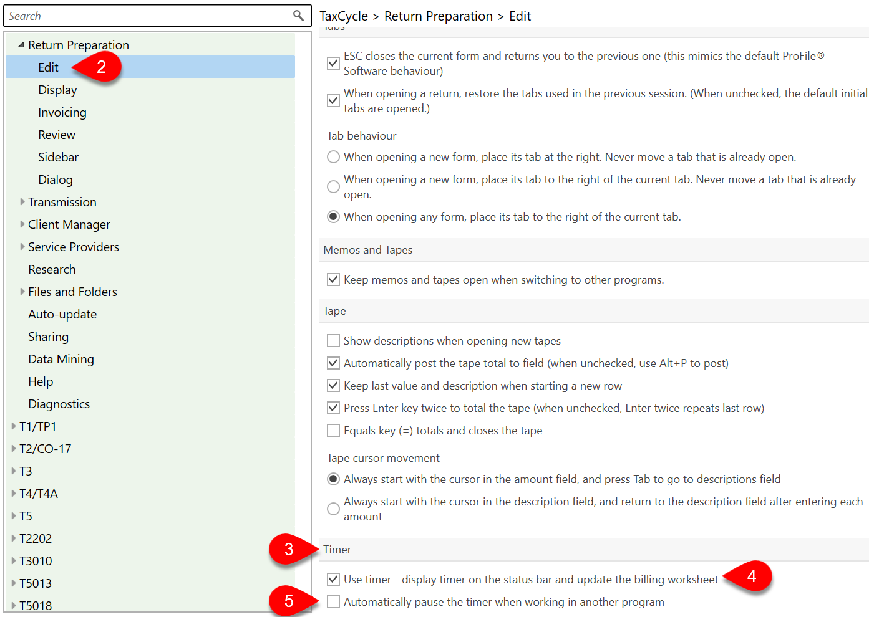
Task: Select Edit under Return Preparation
Action: [x=48, y=67]
